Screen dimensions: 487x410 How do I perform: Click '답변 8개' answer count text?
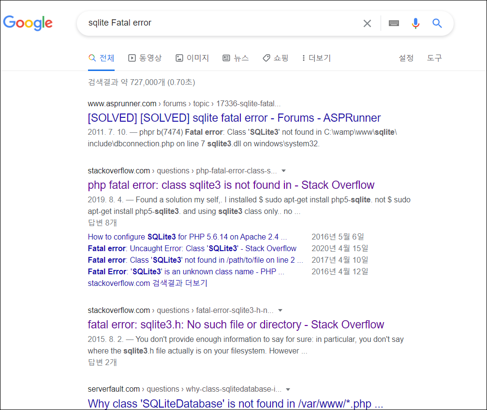102,223
